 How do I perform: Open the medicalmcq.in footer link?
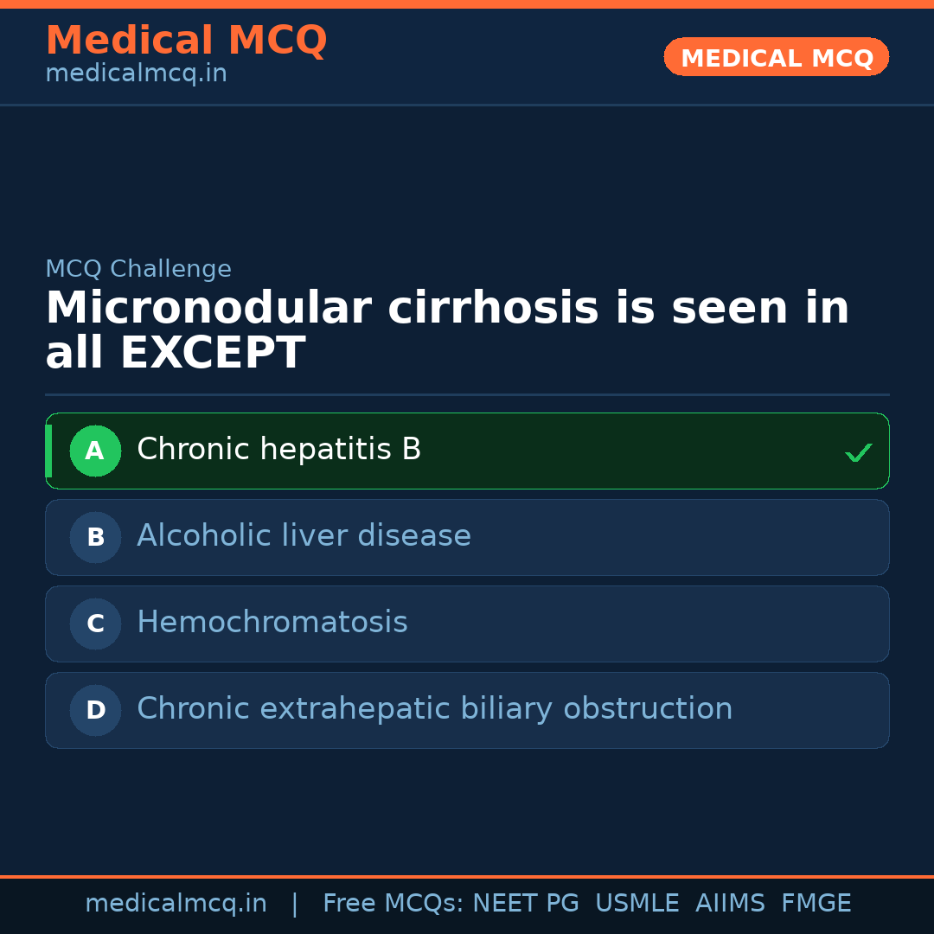[x=176, y=904]
